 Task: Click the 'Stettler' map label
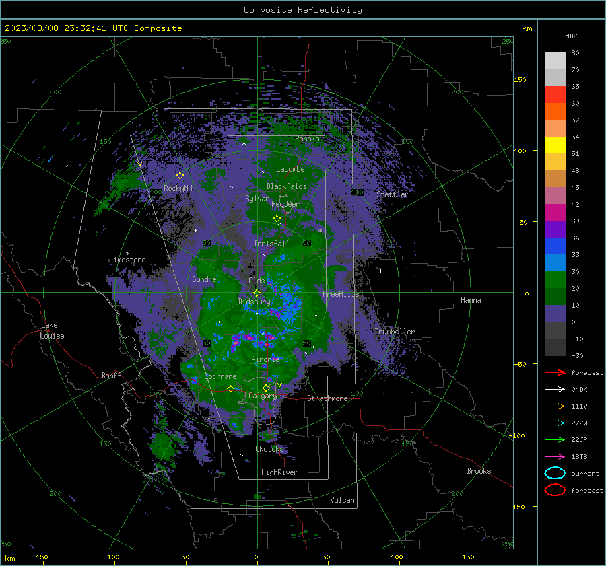pos(393,194)
